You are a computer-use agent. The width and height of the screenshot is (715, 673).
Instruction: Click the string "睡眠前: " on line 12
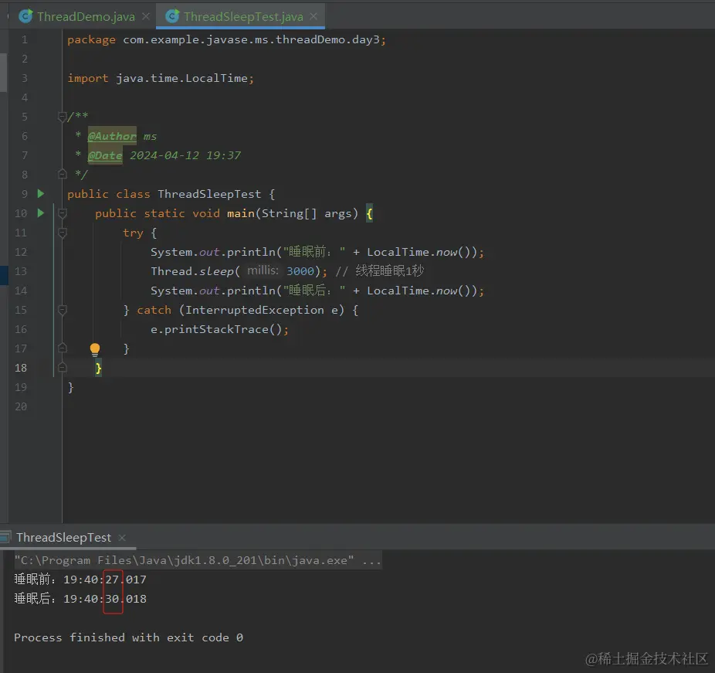click(x=314, y=252)
